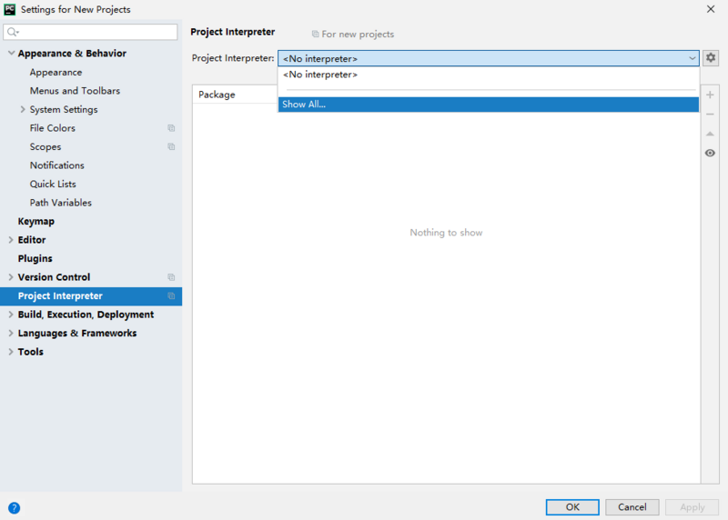Click the interpreter settings gear icon
The height and width of the screenshot is (520, 728).
coord(711,58)
